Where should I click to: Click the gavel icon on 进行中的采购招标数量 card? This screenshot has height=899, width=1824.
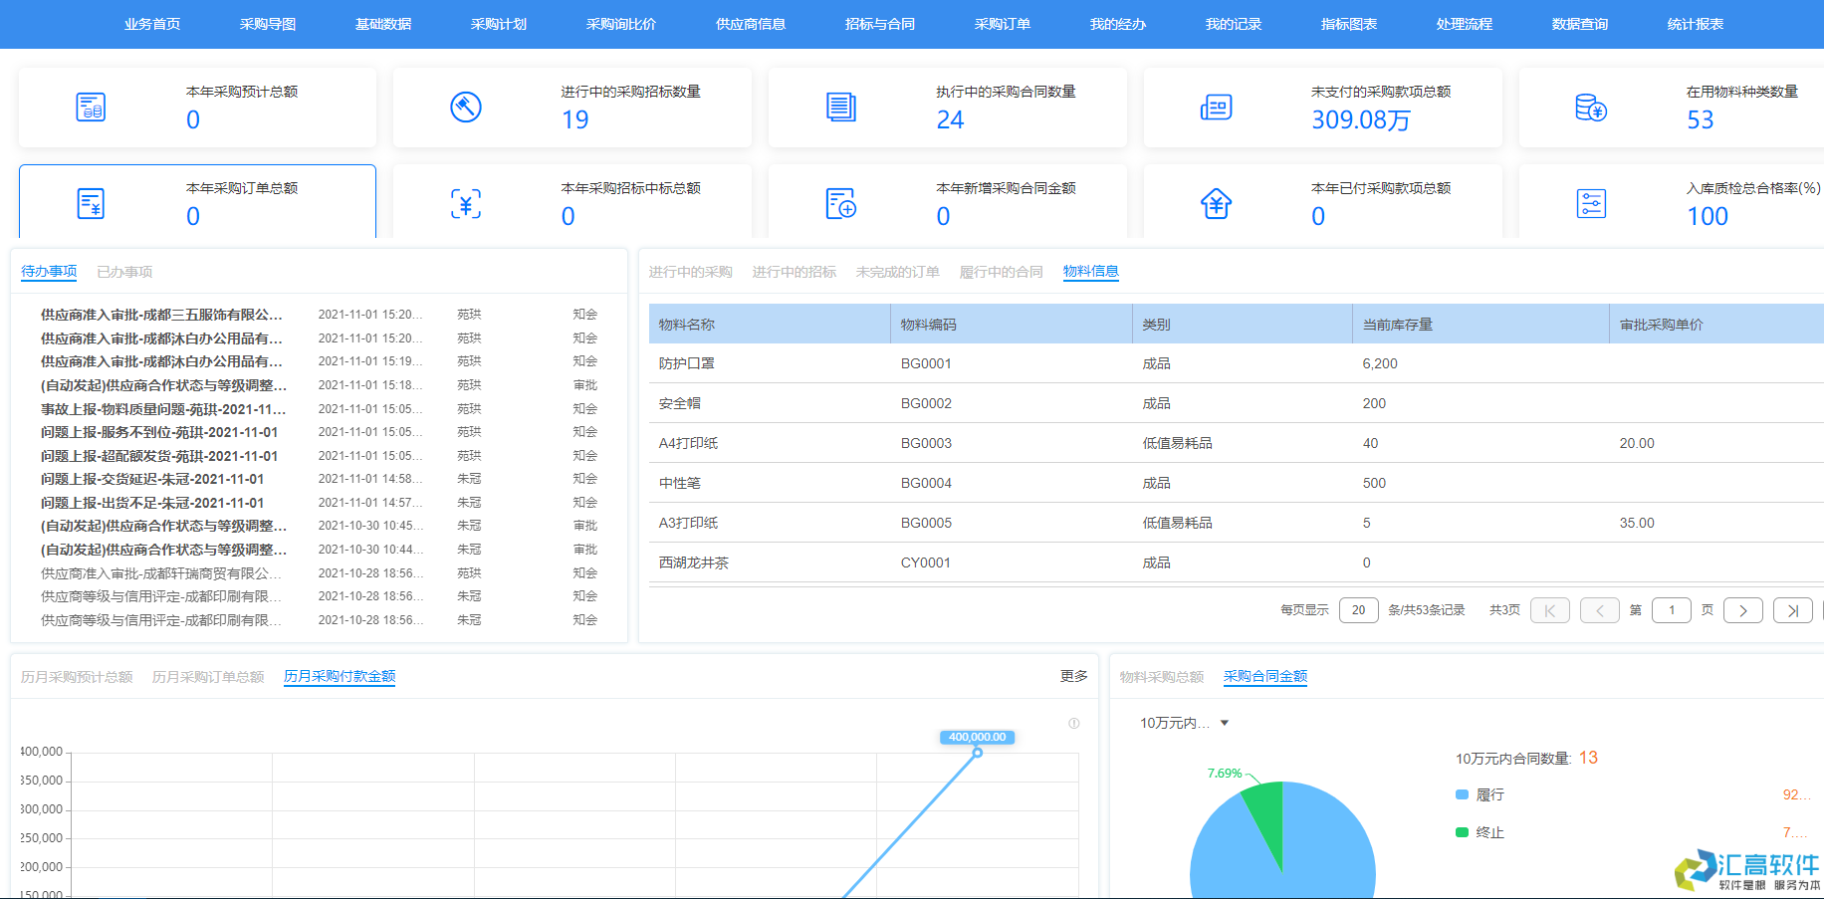pos(466,107)
